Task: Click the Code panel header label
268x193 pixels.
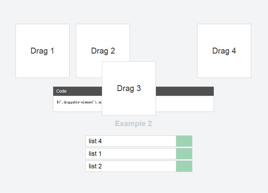Action: [x=61, y=91]
